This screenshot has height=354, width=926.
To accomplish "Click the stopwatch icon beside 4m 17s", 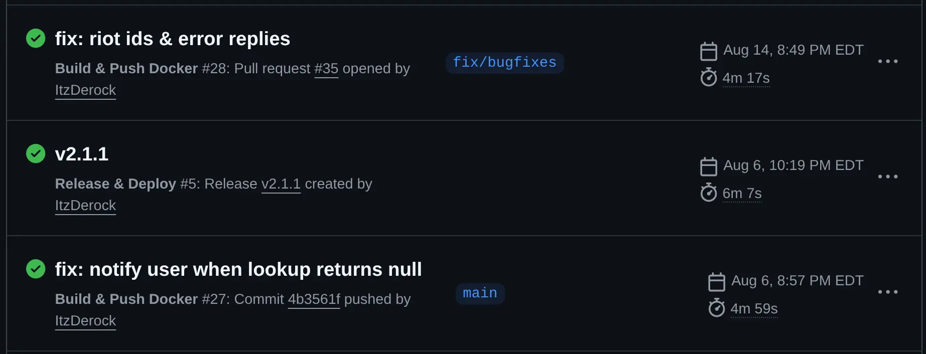I will pos(708,78).
